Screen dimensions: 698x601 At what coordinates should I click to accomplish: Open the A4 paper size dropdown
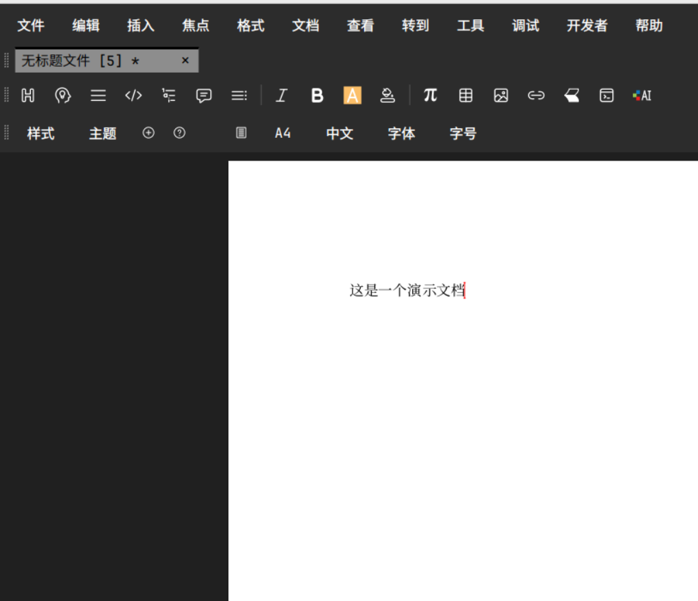click(x=283, y=134)
